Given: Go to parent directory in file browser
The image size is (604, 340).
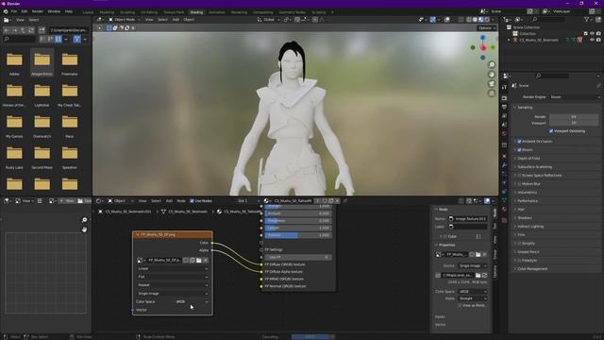Looking at the screenshot, I should [x=23, y=30].
